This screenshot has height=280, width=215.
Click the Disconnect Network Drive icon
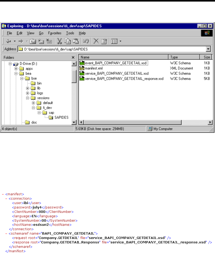click(x=49, y=41)
